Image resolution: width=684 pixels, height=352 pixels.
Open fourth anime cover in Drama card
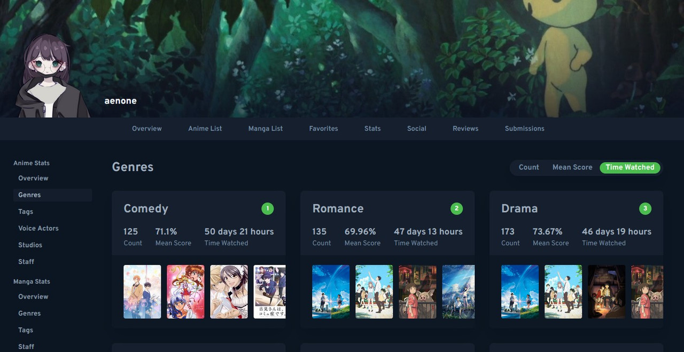(647, 292)
